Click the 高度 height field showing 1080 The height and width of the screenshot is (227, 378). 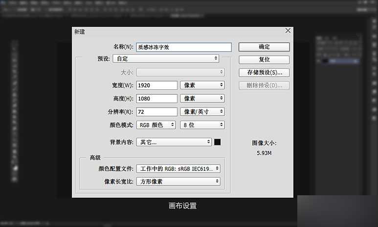click(x=156, y=99)
